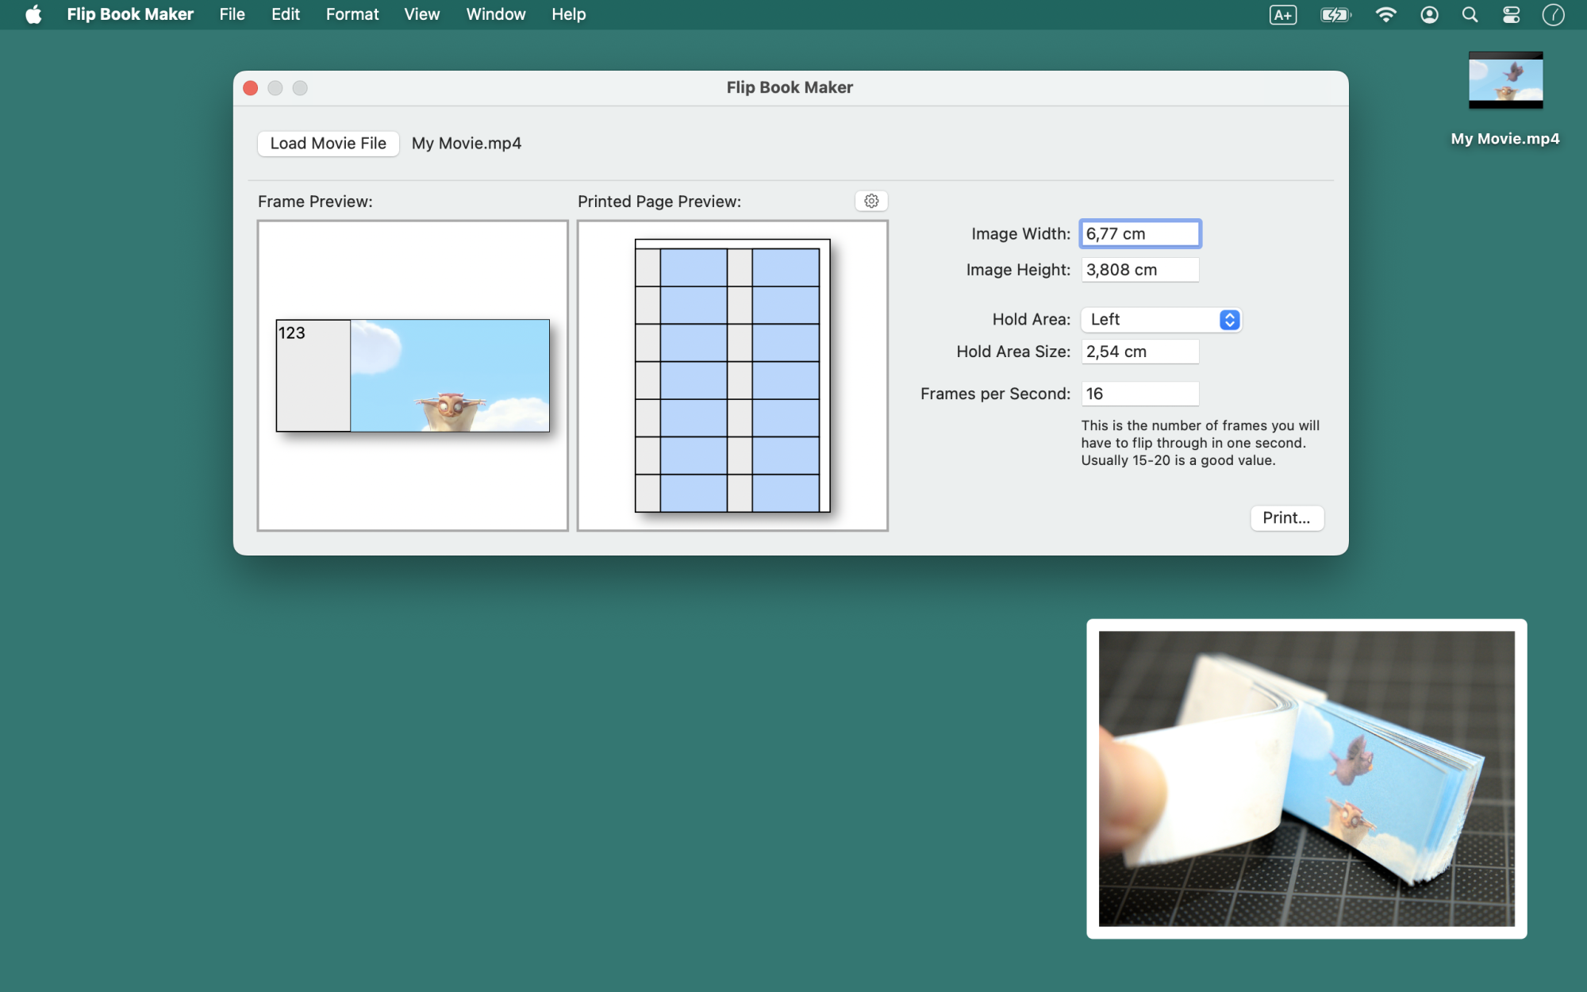The height and width of the screenshot is (992, 1587).
Task: Click the printed page preview layout
Action: (732, 375)
